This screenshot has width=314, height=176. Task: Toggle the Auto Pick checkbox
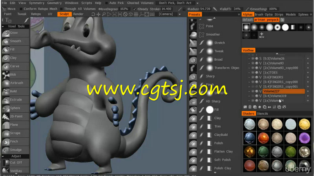[107, 3]
